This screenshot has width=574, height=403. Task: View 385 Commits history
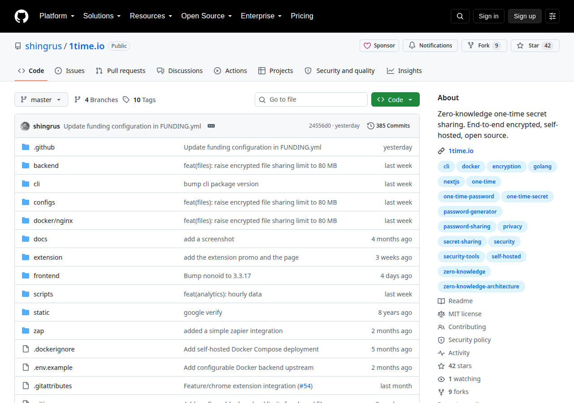(388, 126)
